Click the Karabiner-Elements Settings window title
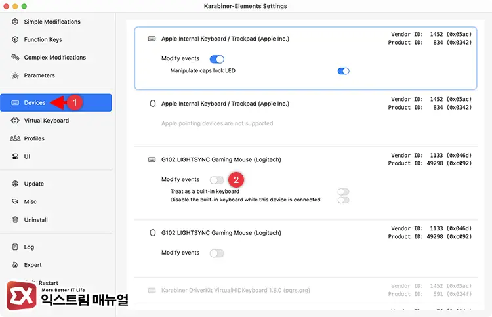Image resolution: width=492 pixels, height=317 pixels. [x=245, y=6]
